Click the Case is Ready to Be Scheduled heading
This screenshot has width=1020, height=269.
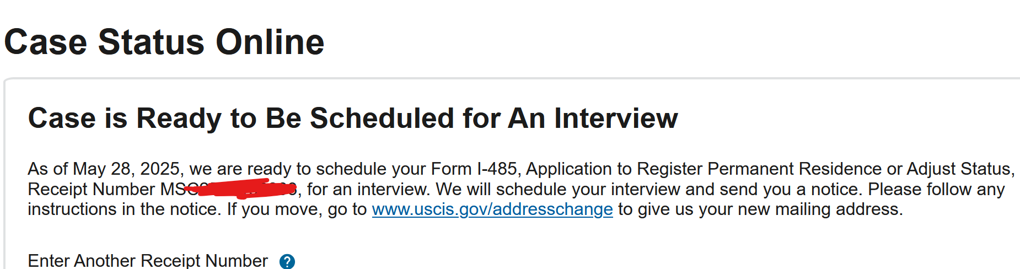coord(353,119)
